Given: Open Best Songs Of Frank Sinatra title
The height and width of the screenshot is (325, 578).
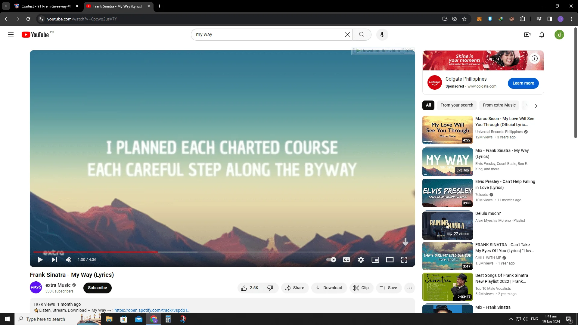Looking at the screenshot, I should tap(502, 278).
